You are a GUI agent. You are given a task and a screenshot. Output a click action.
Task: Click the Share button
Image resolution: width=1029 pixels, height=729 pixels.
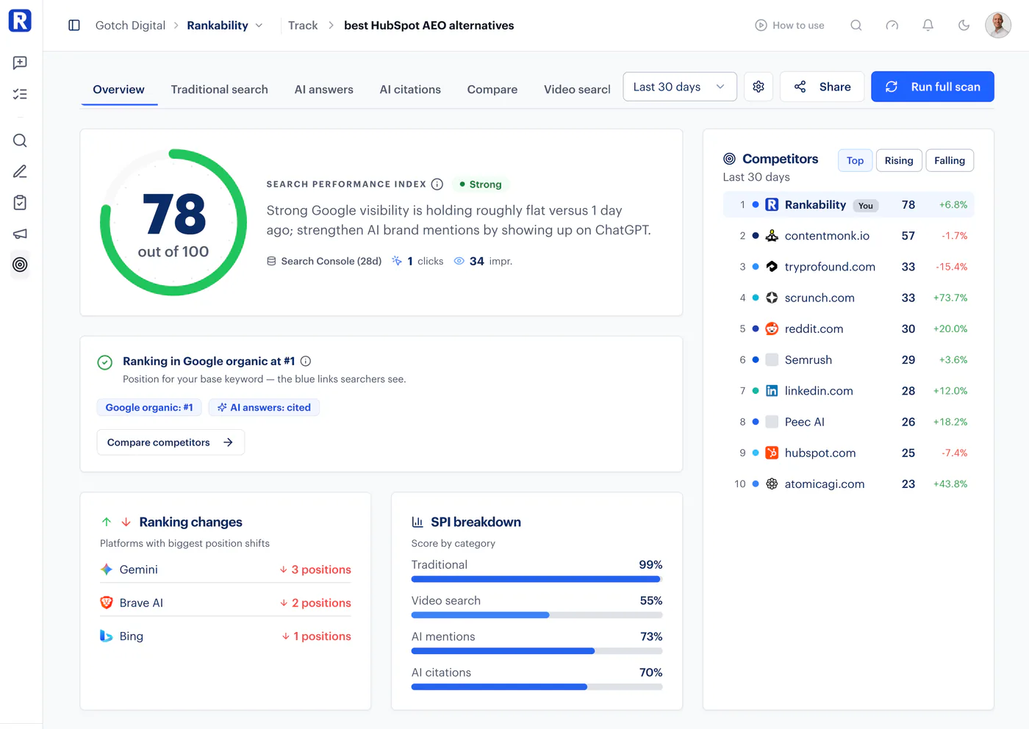(x=822, y=87)
